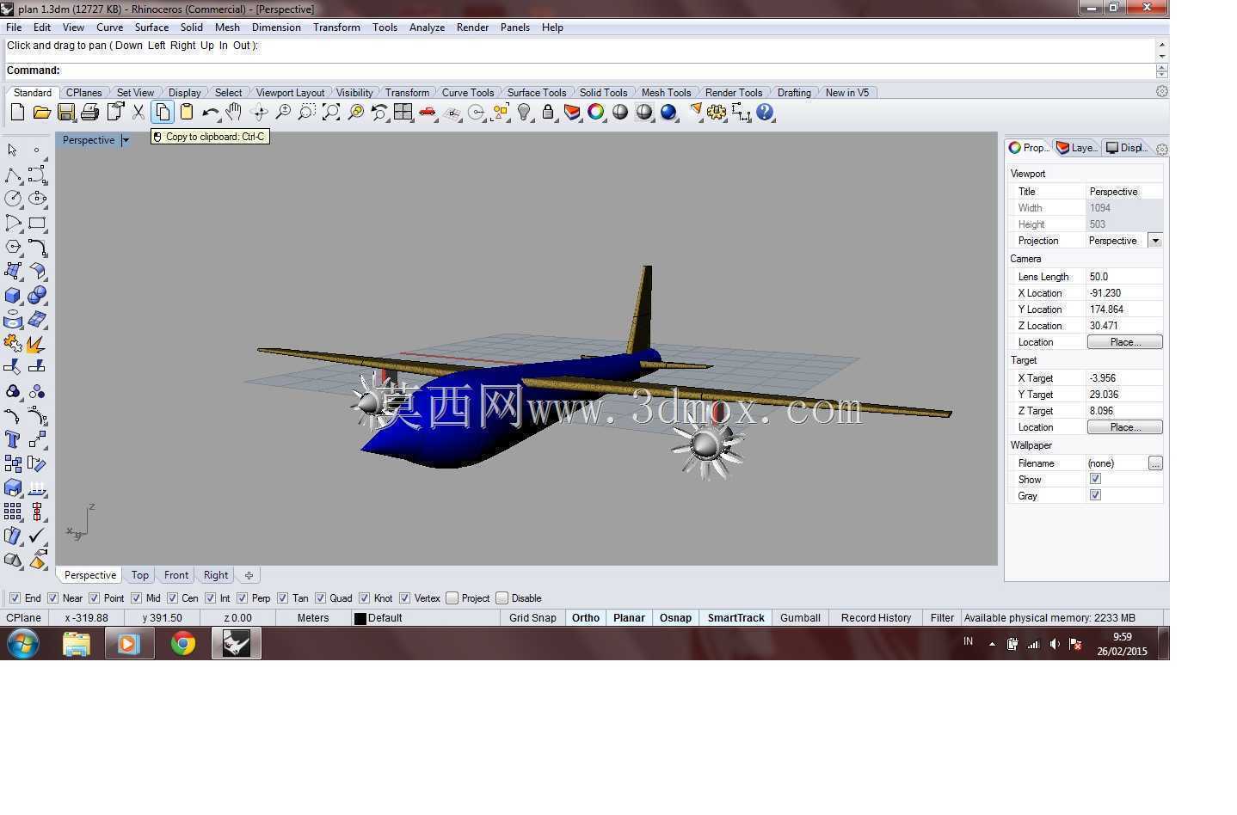Toggle Grid Snap in the status bar

tap(532, 618)
